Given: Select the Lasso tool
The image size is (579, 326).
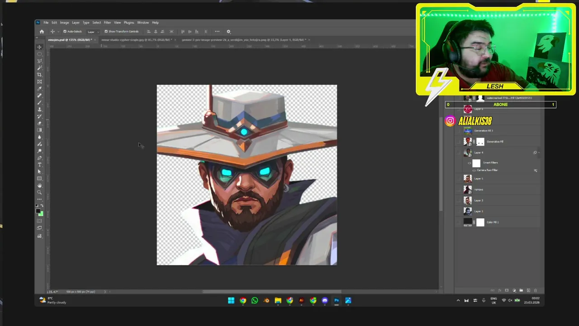Looking at the screenshot, I should (39, 61).
